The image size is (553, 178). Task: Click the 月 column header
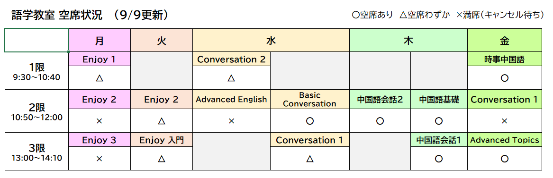point(100,41)
